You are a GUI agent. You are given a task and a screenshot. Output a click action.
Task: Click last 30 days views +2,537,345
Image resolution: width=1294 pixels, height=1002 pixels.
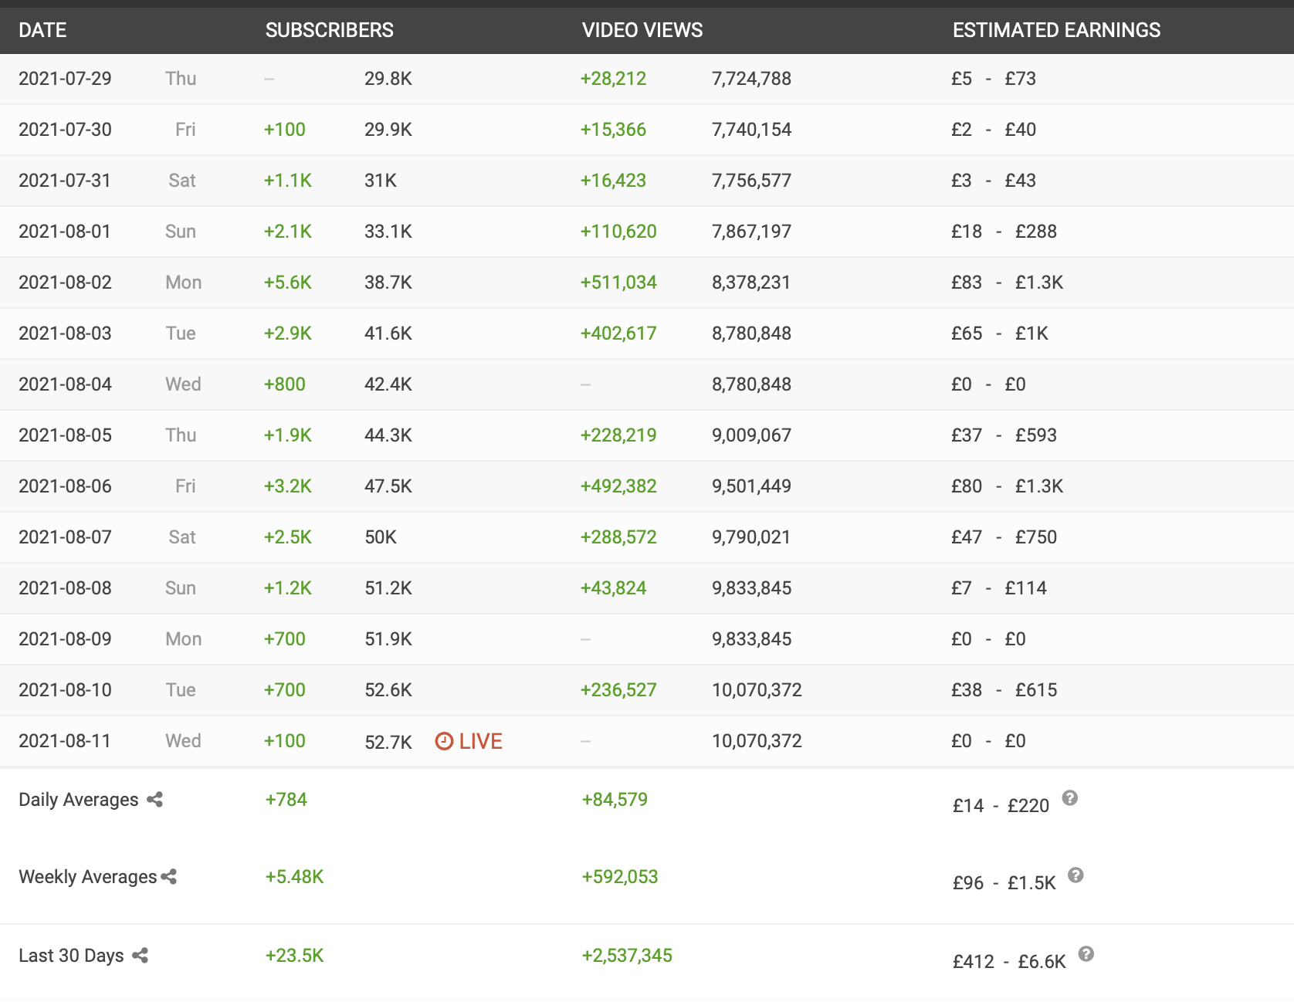627,956
